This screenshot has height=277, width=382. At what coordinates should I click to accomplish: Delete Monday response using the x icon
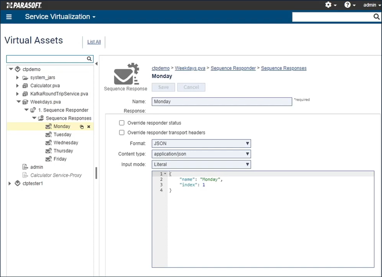pyautogui.click(x=89, y=127)
